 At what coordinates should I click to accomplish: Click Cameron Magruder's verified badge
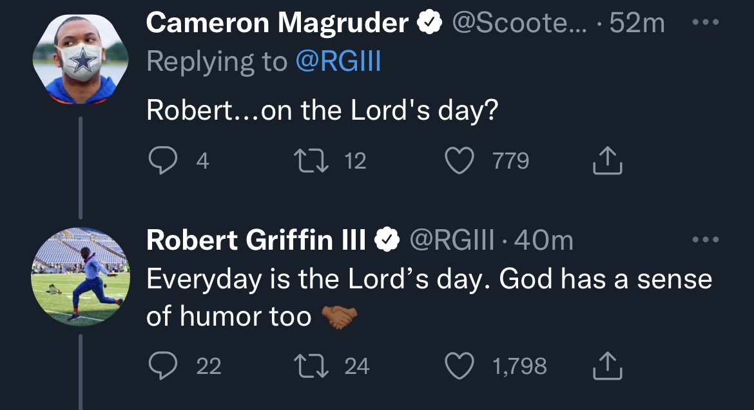pos(430,23)
